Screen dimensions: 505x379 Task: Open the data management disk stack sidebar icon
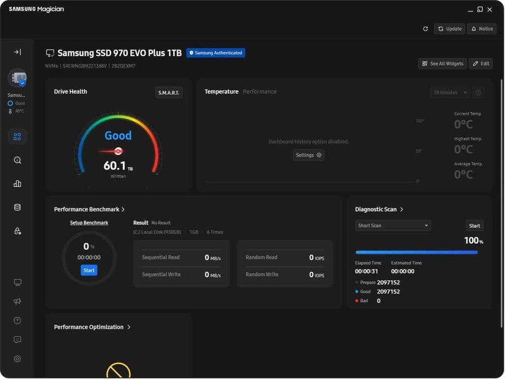17,207
